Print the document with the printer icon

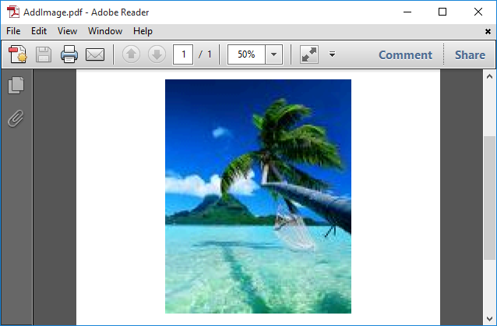(x=69, y=54)
